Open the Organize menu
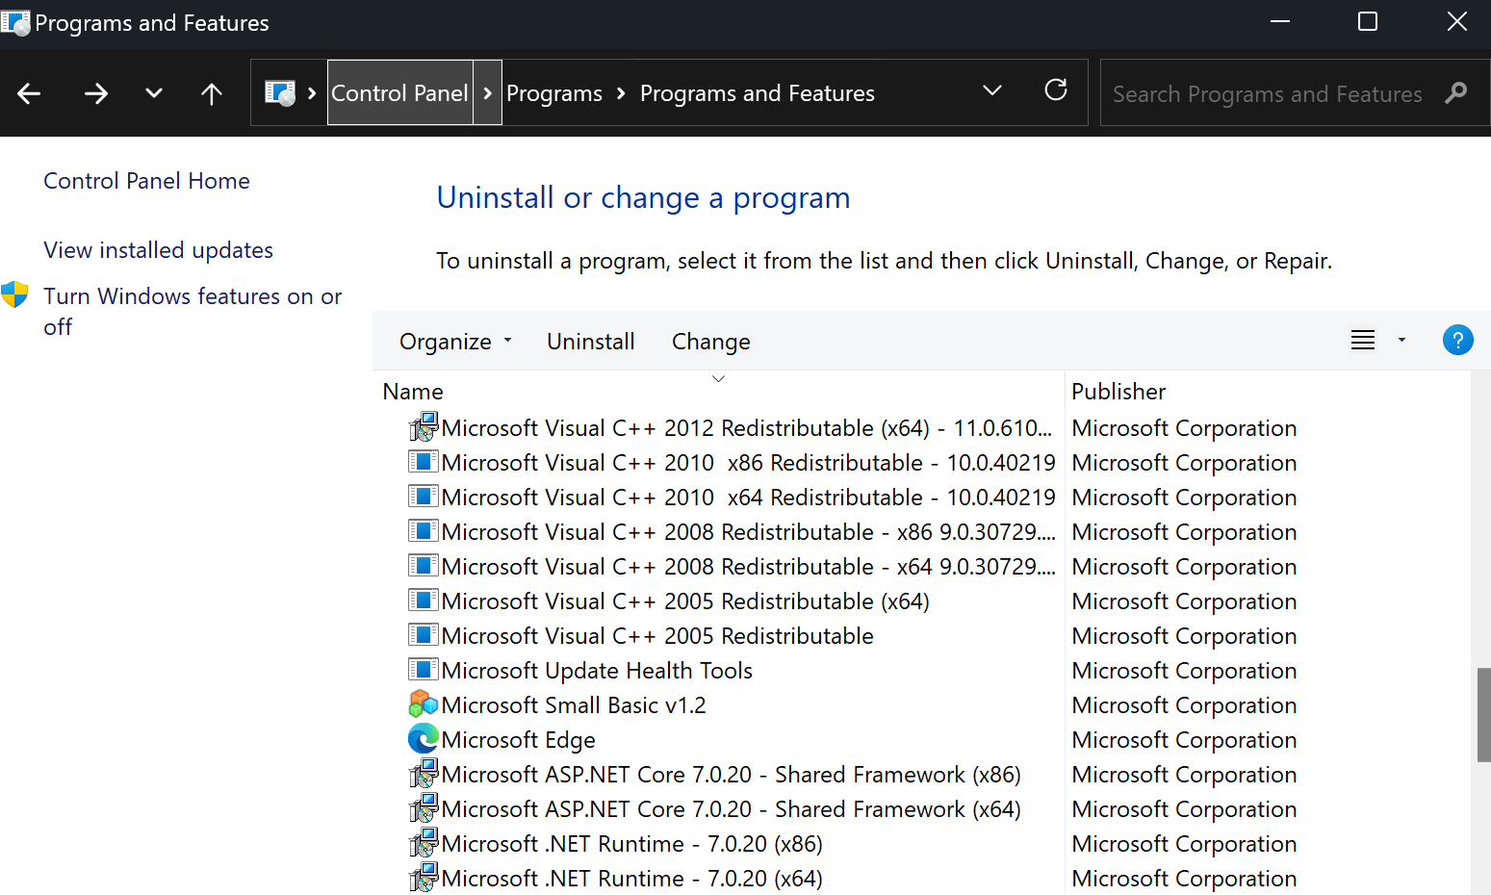This screenshot has width=1491, height=895. [x=455, y=342]
